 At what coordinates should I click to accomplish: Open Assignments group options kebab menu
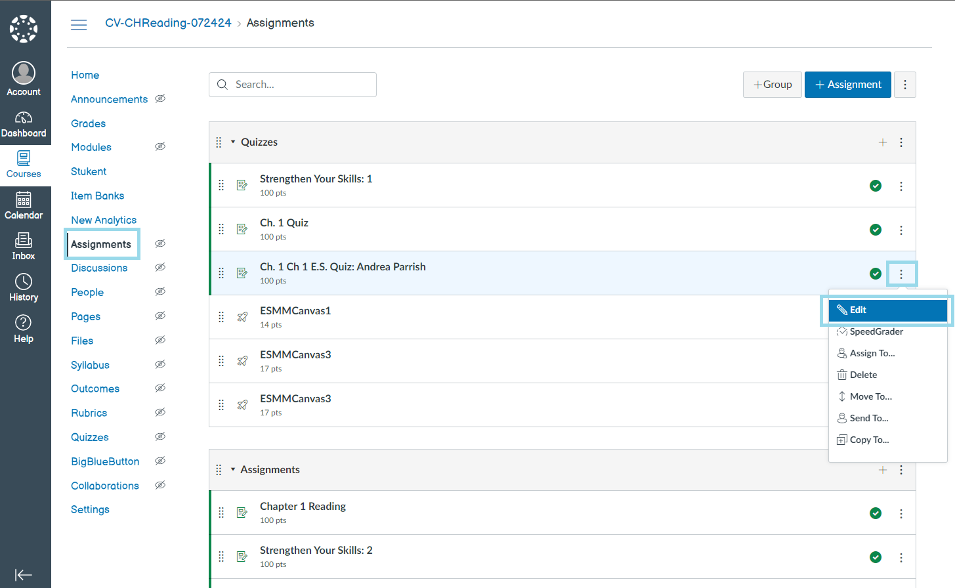tap(901, 470)
